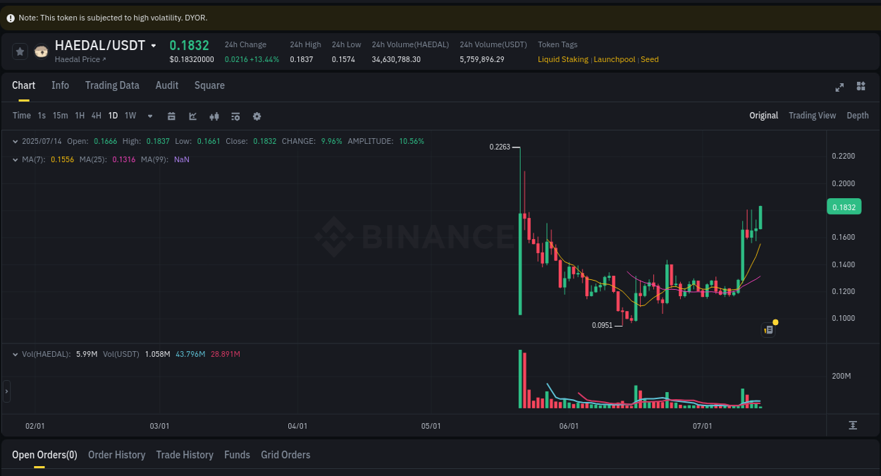Collapse the MA indicator row chevron
This screenshot has height=476, width=881.
click(x=14, y=159)
